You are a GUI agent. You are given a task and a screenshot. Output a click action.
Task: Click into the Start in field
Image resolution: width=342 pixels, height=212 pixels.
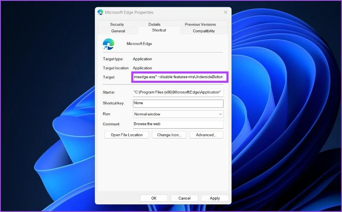(x=178, y=92)
